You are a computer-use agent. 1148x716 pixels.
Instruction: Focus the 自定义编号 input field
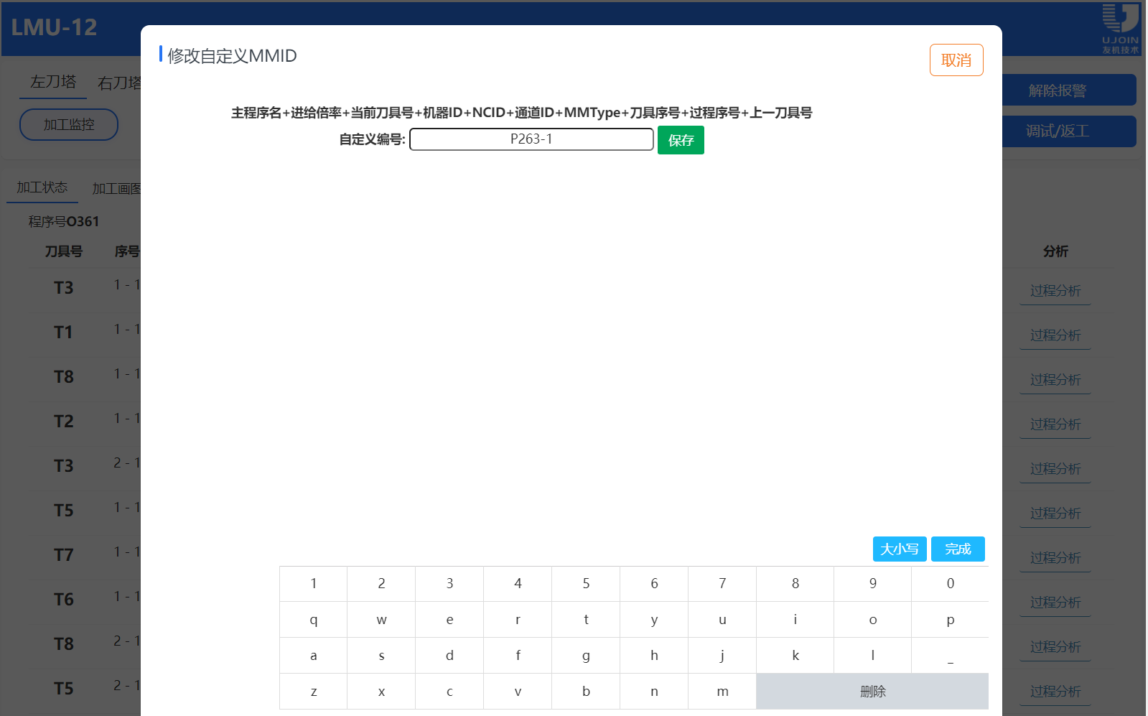click(x=531, y=139)
